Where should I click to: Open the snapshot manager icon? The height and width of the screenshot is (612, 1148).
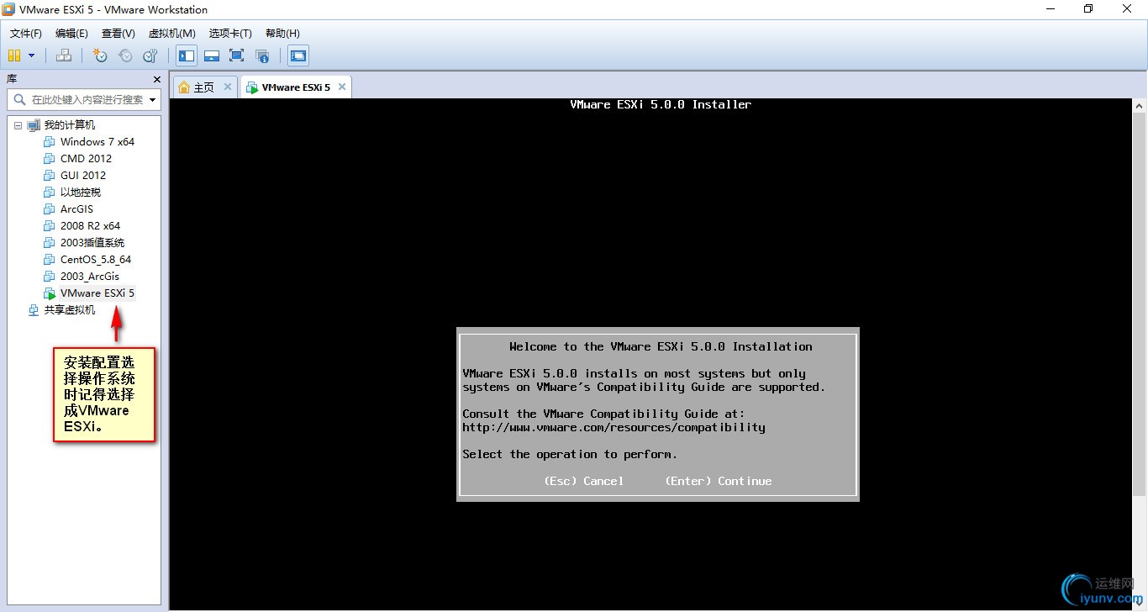pyautogui.click(x=150, y=55)
